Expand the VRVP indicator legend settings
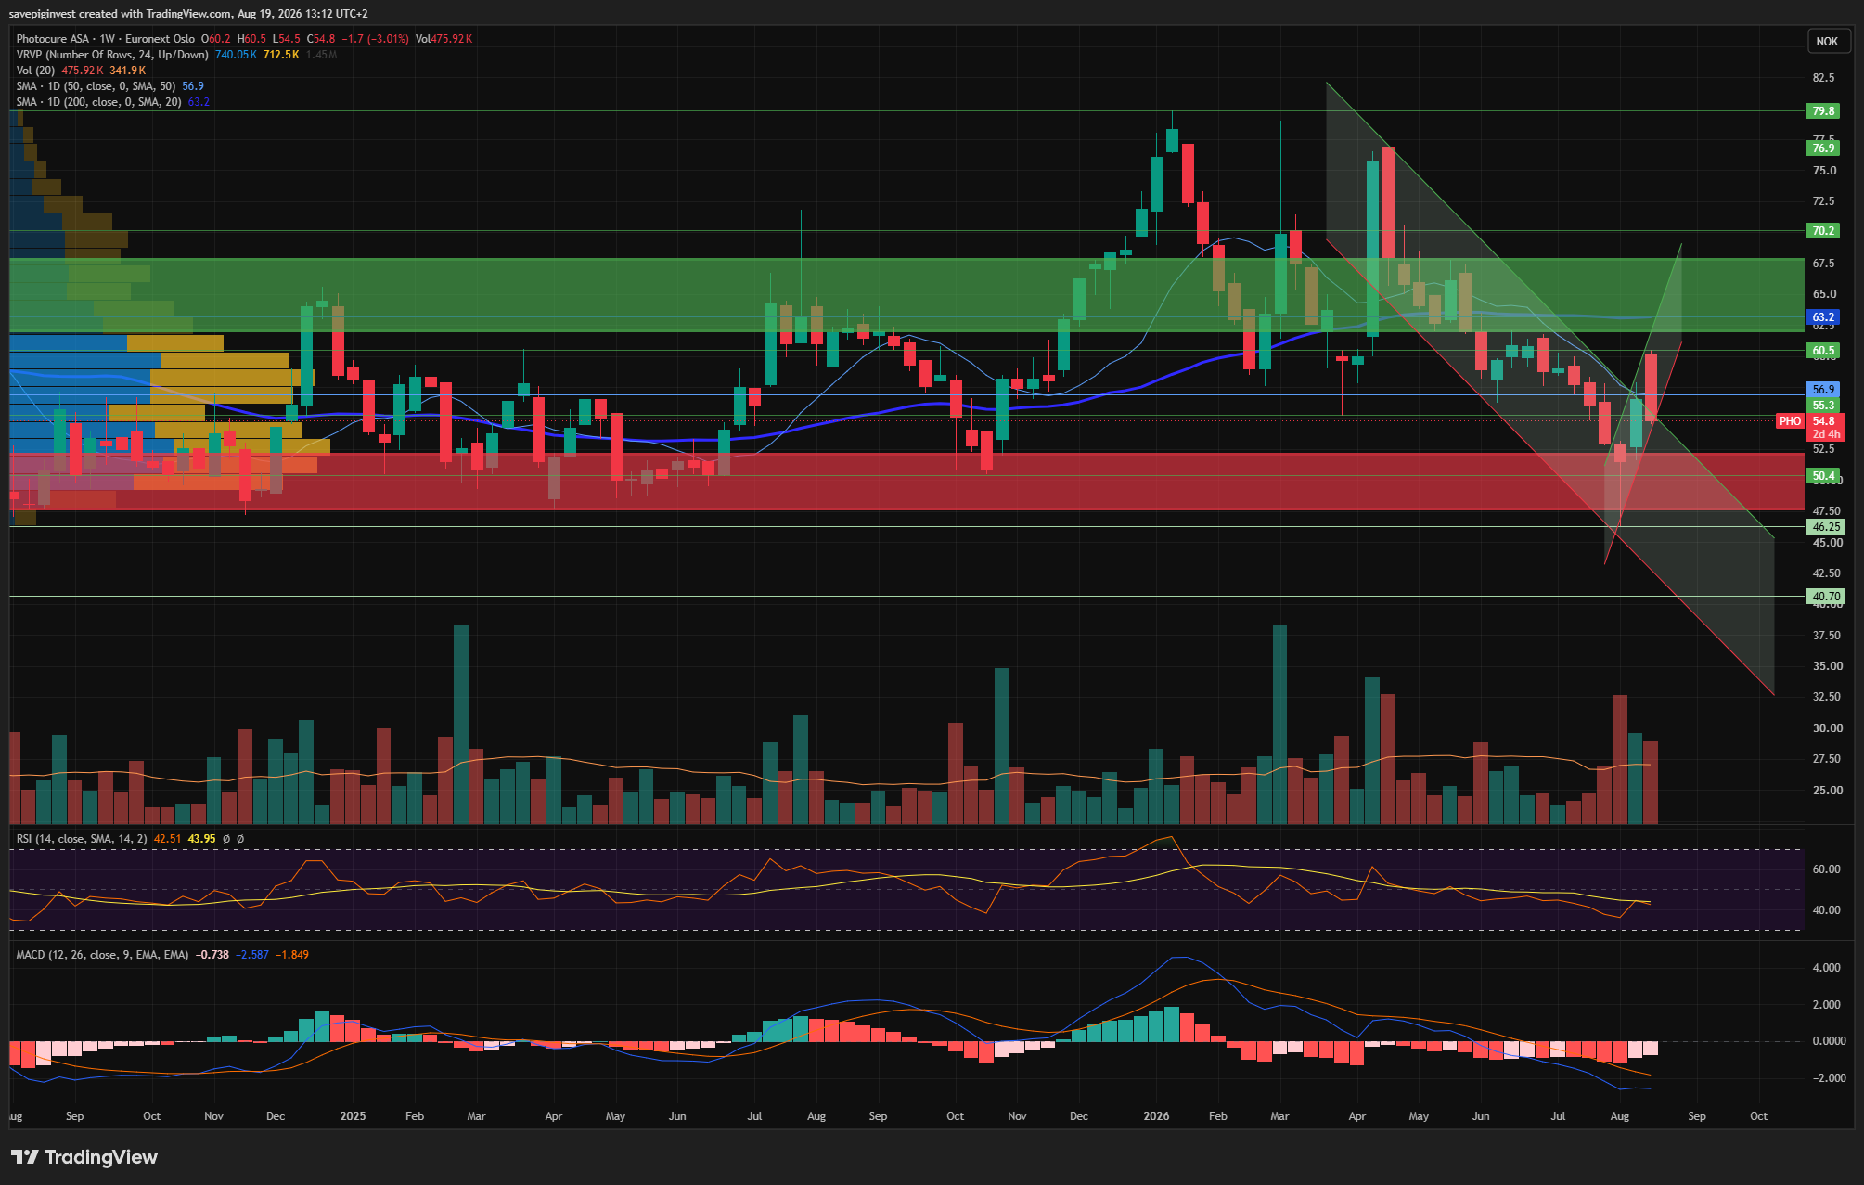1864x1185 pixels. tap(176, 55)
